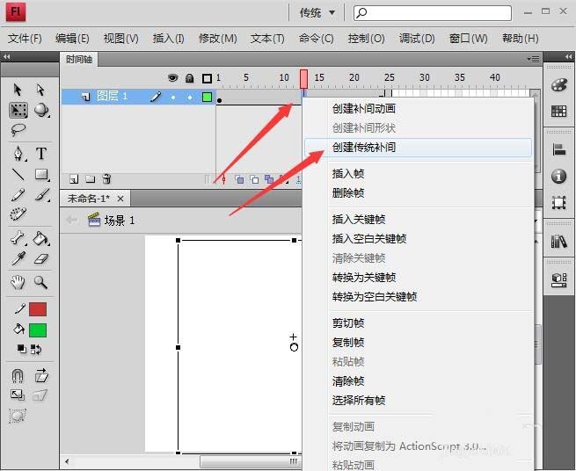Image resolution: width=576 pixels, height=471 pixels.
Task: Click the red playhead marker in timeline
Action: [303, 79]
